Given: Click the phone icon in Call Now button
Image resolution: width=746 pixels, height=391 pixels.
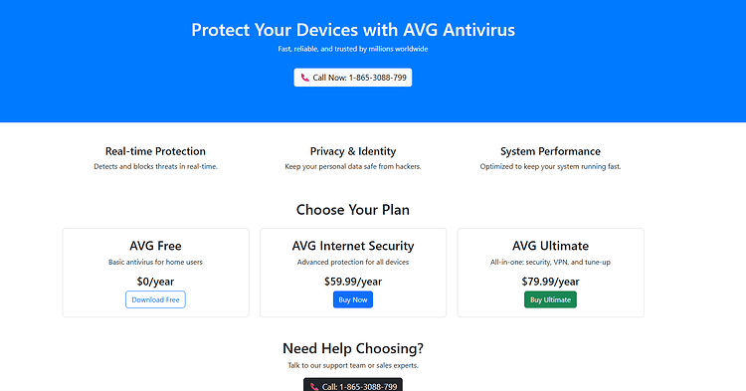Looking at the screenshot, I should point(305,78).
